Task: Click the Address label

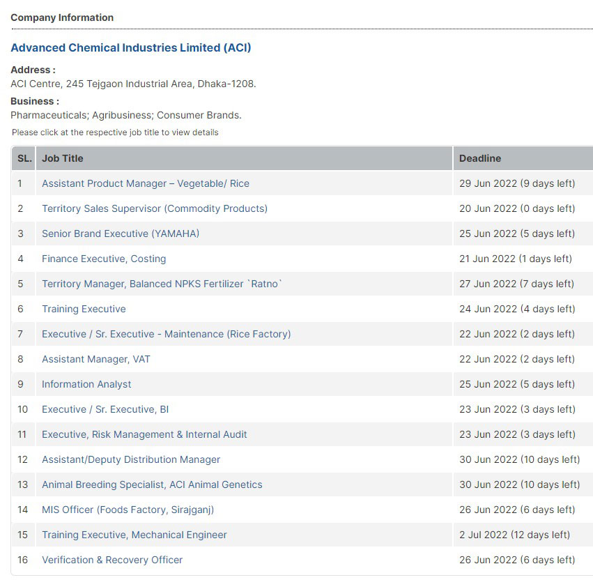Action: pos(33,70)
